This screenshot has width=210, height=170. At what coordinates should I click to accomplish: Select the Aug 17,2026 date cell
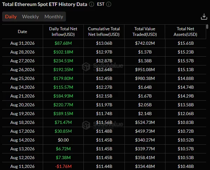(22, 131)
